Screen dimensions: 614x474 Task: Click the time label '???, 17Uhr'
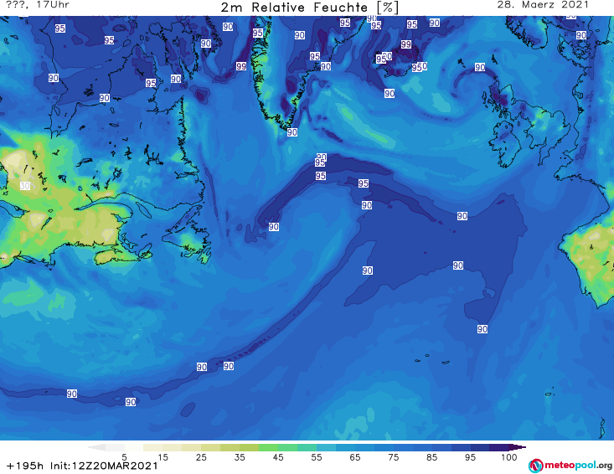pos(38,5)
